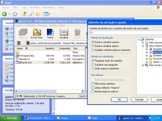Click the parent folder '..' icon

point(17,52)
